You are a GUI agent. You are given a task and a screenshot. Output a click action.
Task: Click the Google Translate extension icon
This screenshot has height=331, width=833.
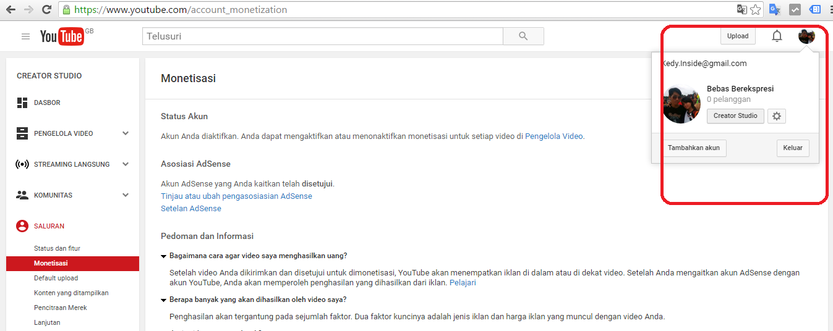[x=774, y=10]
